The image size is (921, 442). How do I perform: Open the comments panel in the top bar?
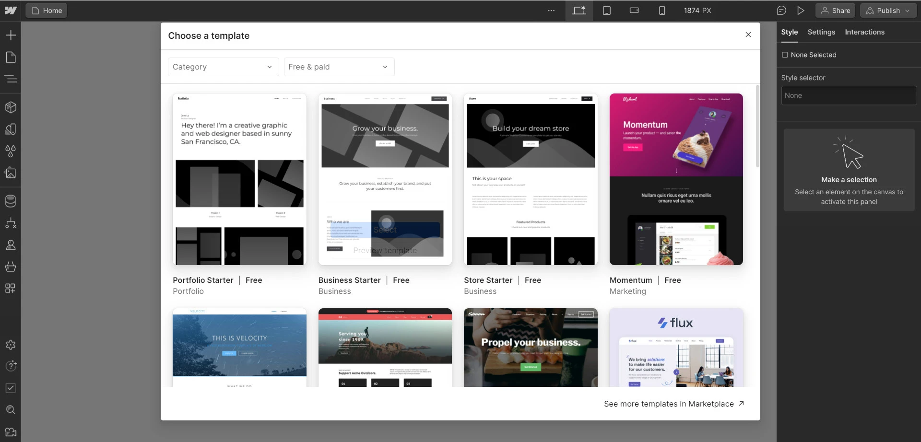pos(782,10)
